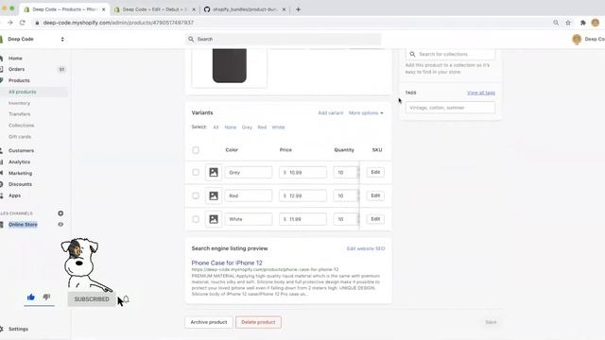Image resolution: width=605 pixels, height=340 pixels.
Task: Click the White color name field
Action: click(249, 219)
